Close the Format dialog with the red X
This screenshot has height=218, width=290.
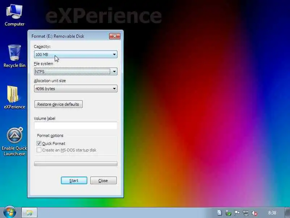[x=115, y=36]
